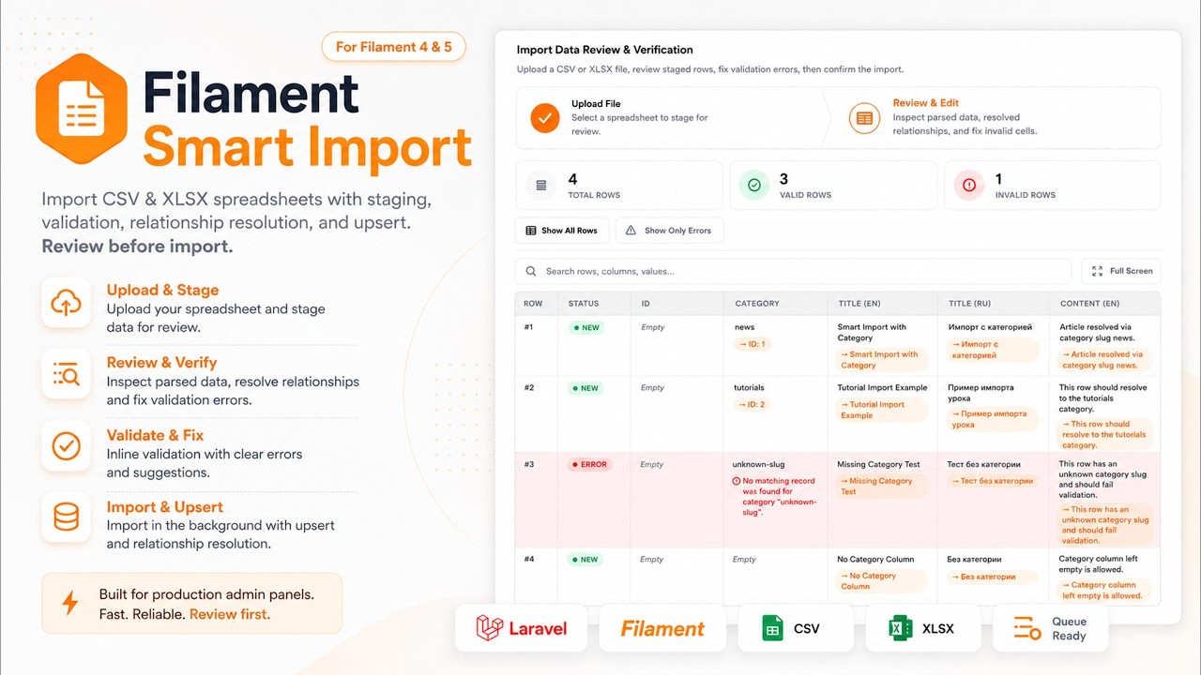
Task: Click the orange checkmark Upload File step icon
Action: coord(545,118)
